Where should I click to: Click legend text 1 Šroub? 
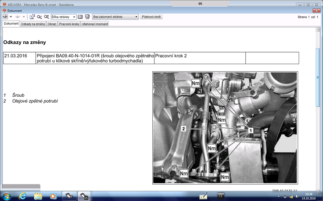click(14, 95)
